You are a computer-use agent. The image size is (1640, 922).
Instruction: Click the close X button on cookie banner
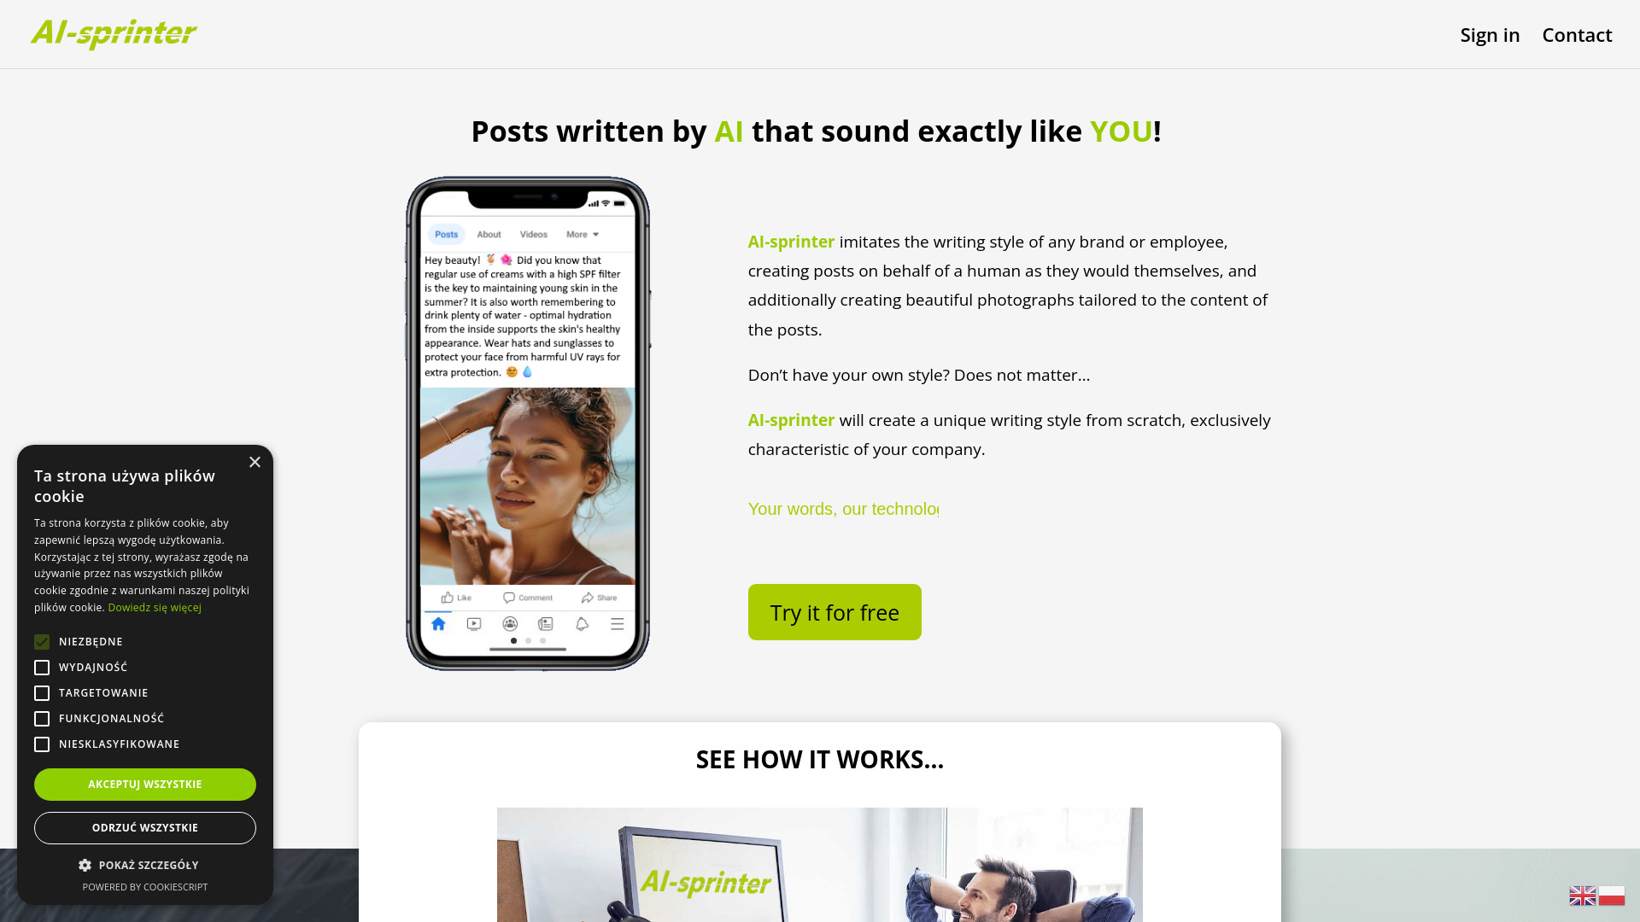click(x=255, y=462)
